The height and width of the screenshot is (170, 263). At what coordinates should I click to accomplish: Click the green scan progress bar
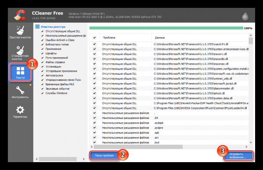click(166, 28)
